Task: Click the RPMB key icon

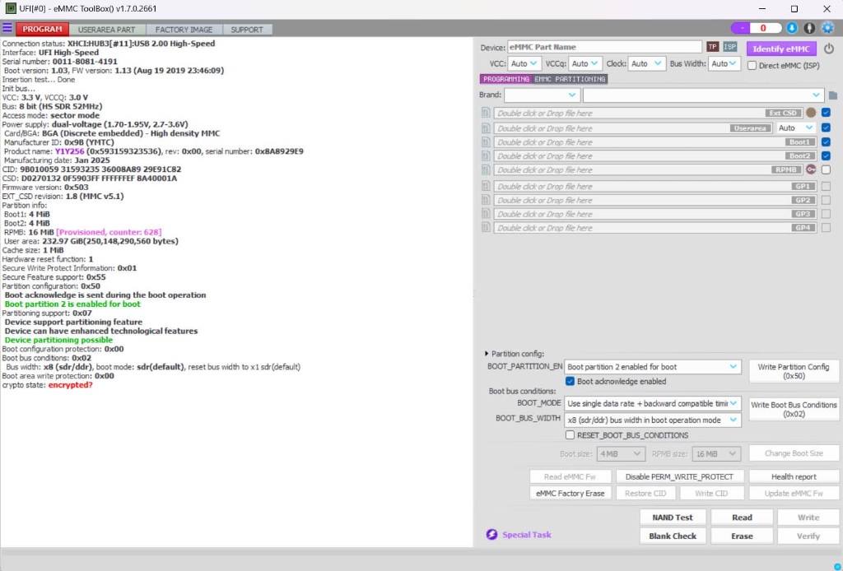Action: tap(811, 169)
